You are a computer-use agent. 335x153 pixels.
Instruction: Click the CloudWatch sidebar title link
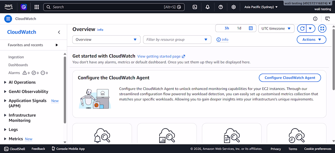(22, 32)
